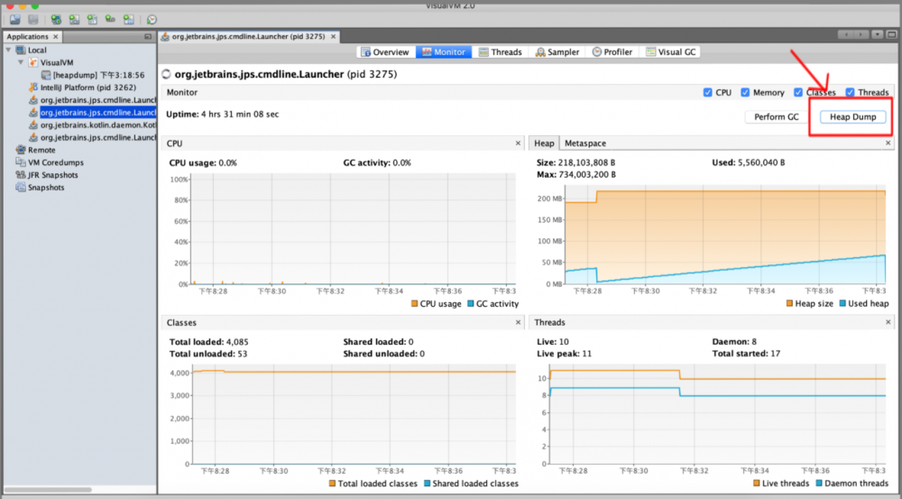Click the Add JMX Connection toolbar icon
Screen dimensions: 902x499
tap(74, 20)
